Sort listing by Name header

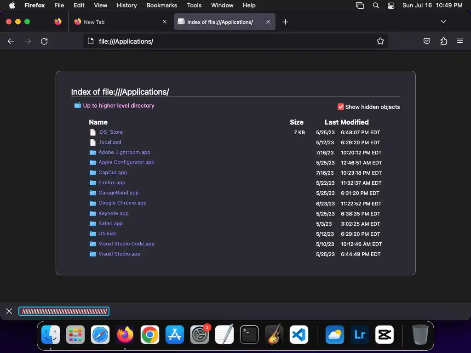tap(98, 122)
